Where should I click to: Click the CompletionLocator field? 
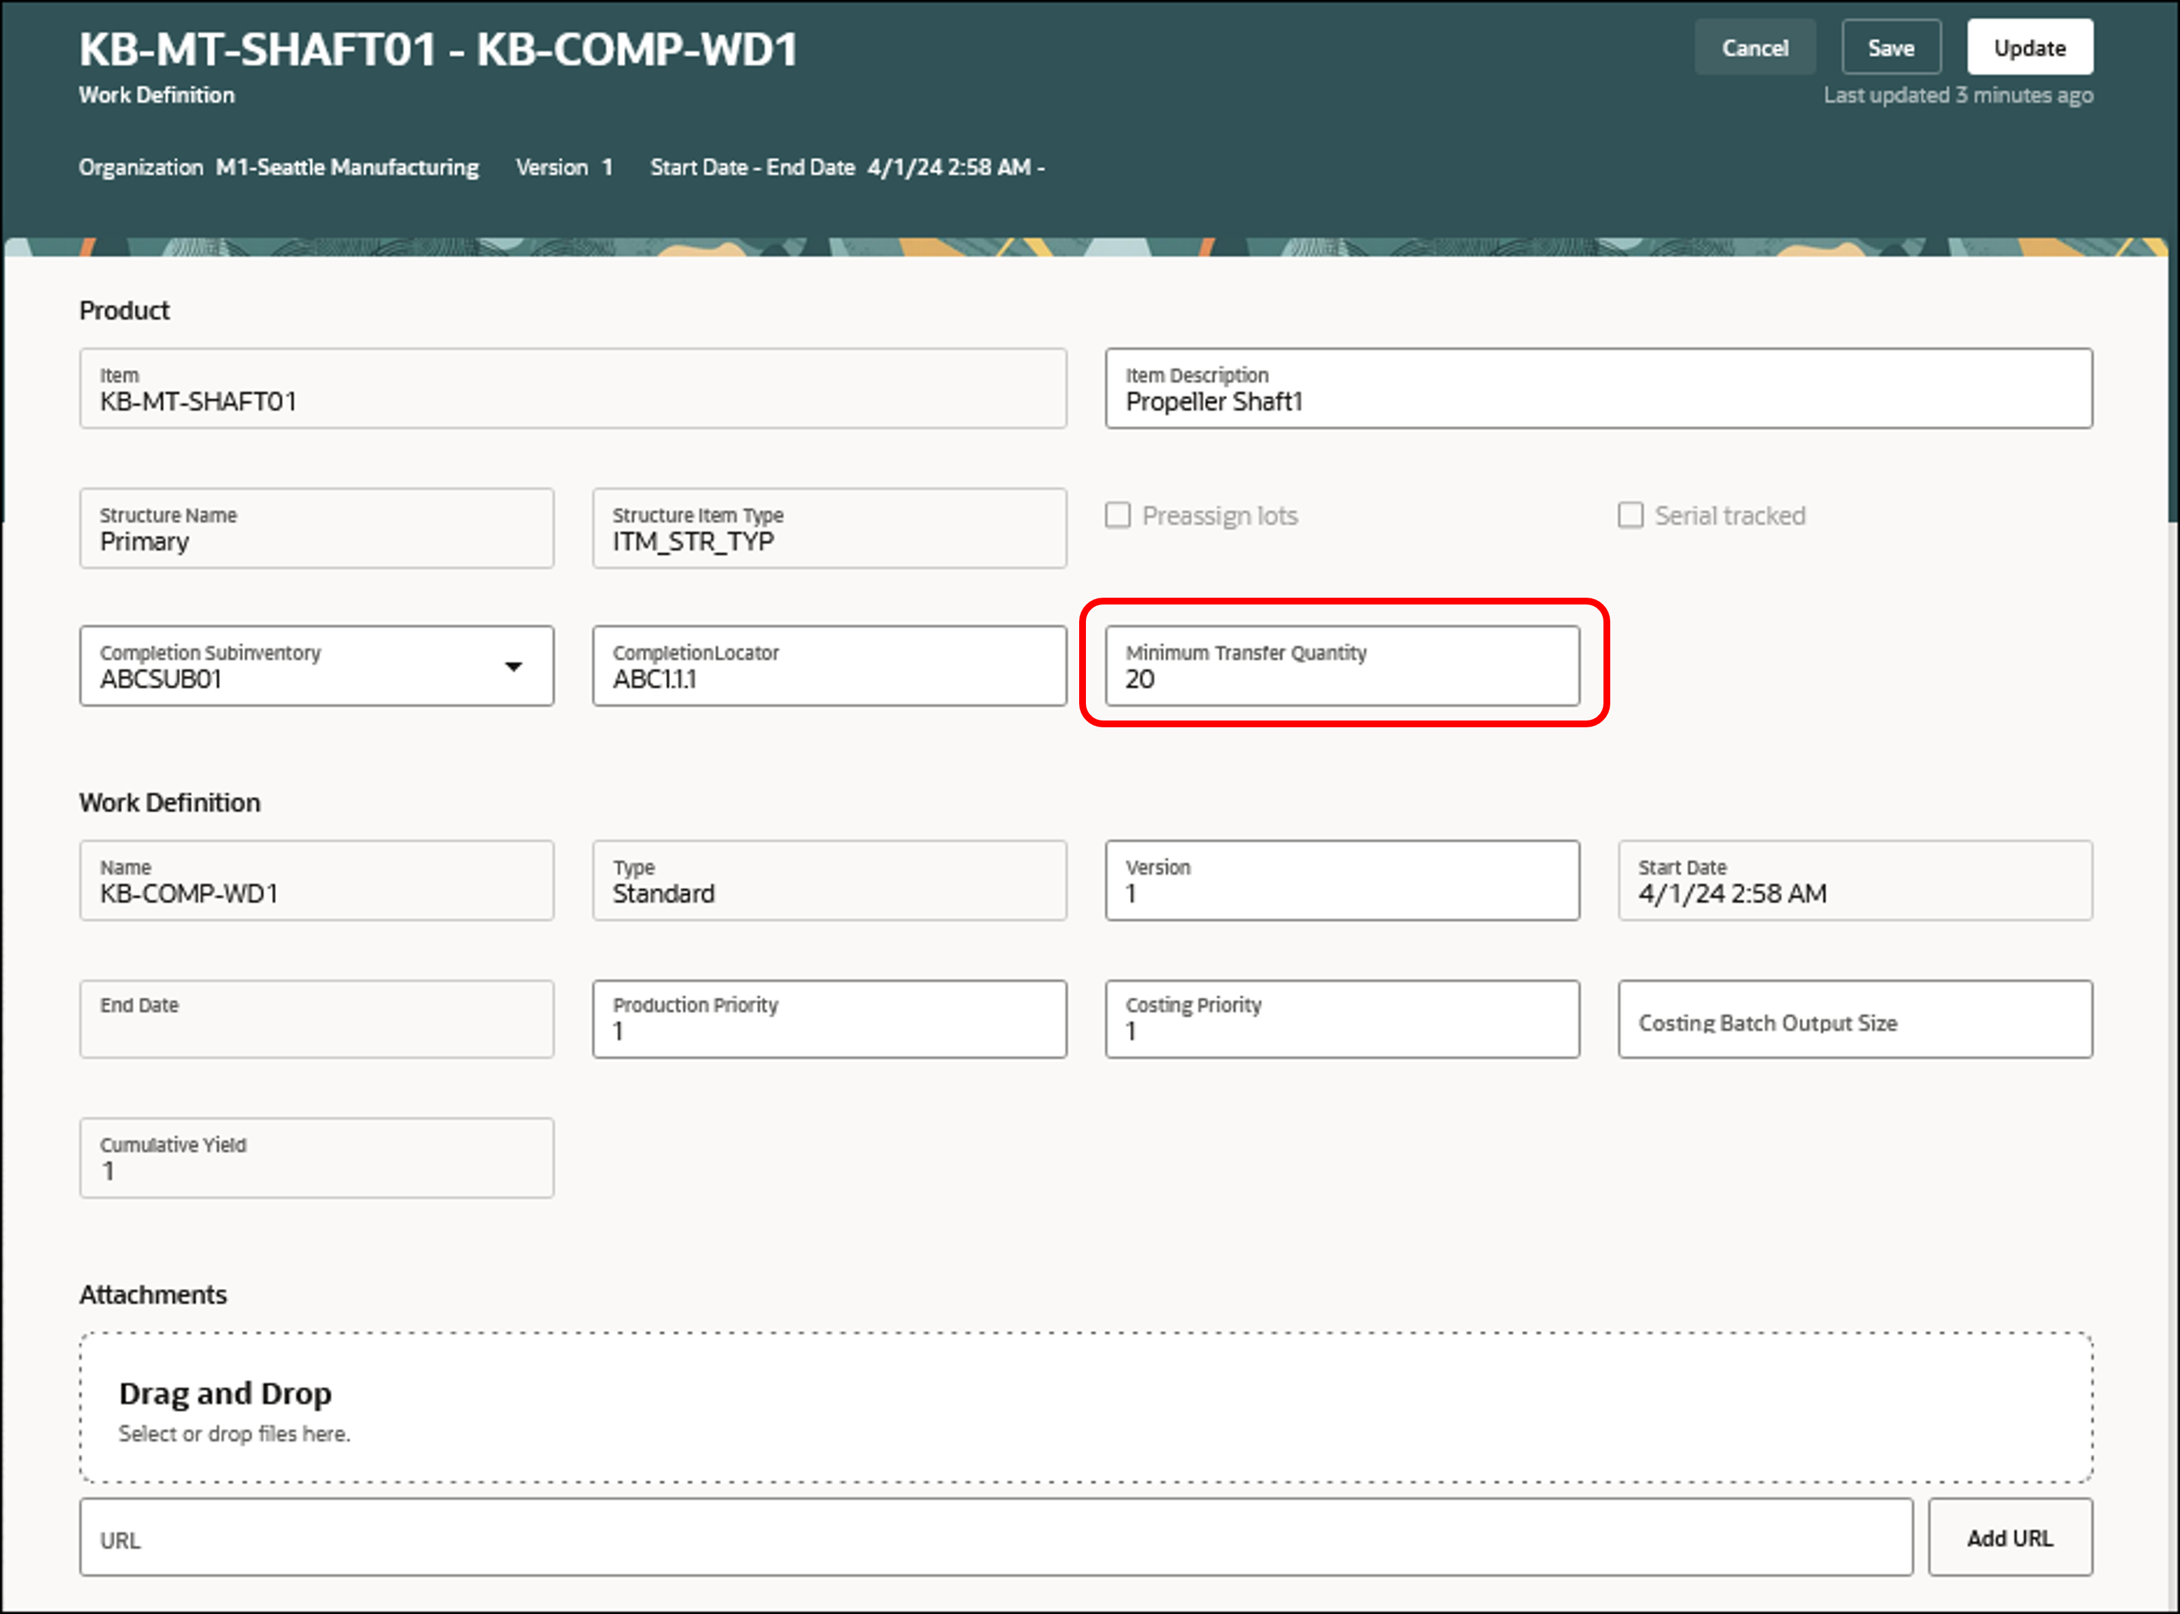tap(828, 666)
